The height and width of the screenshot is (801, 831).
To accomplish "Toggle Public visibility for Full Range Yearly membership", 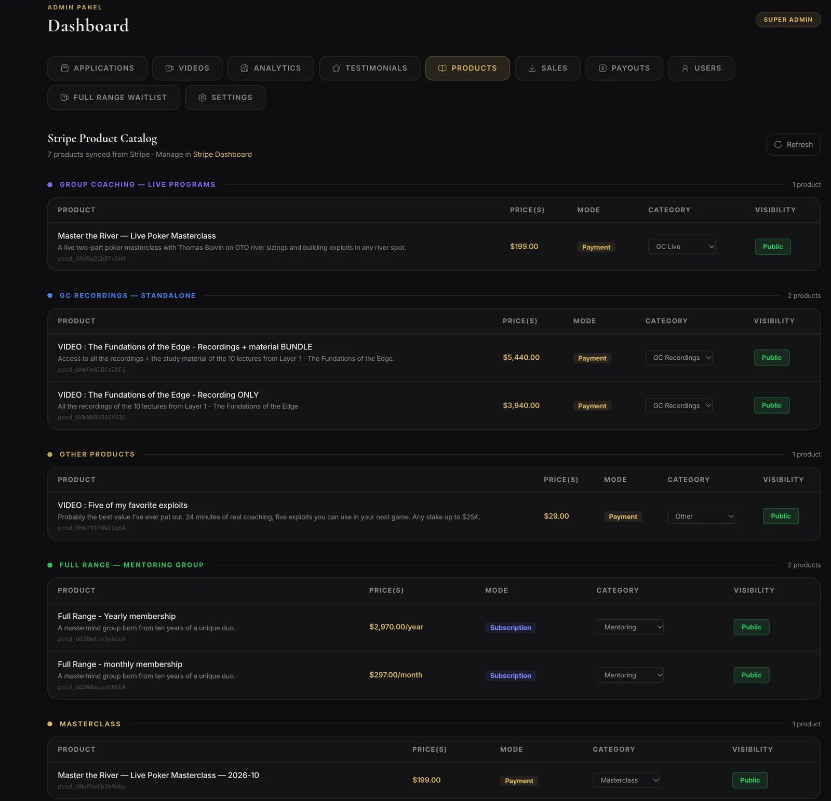I will [x=751, y=627].
